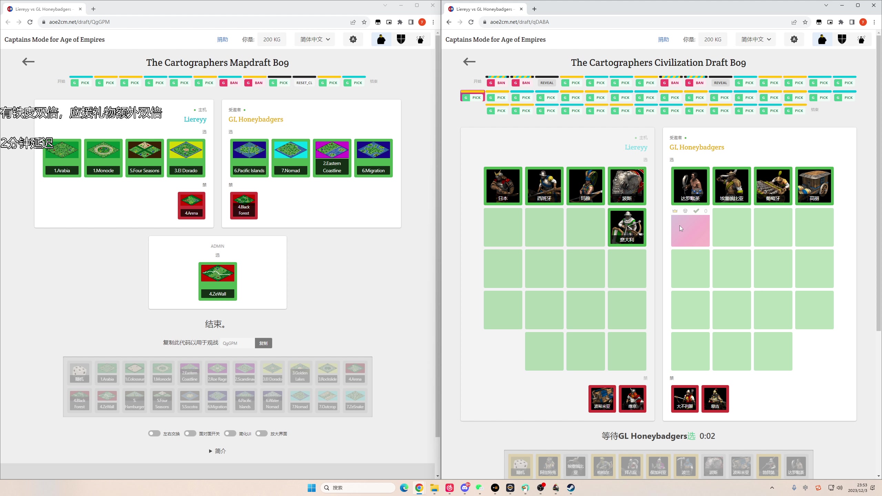Select the 7.Nomad picked map card
The image size is (882, 496).
(x=291, y=158)
